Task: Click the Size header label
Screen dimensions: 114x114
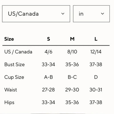Action: coord(9,39)
